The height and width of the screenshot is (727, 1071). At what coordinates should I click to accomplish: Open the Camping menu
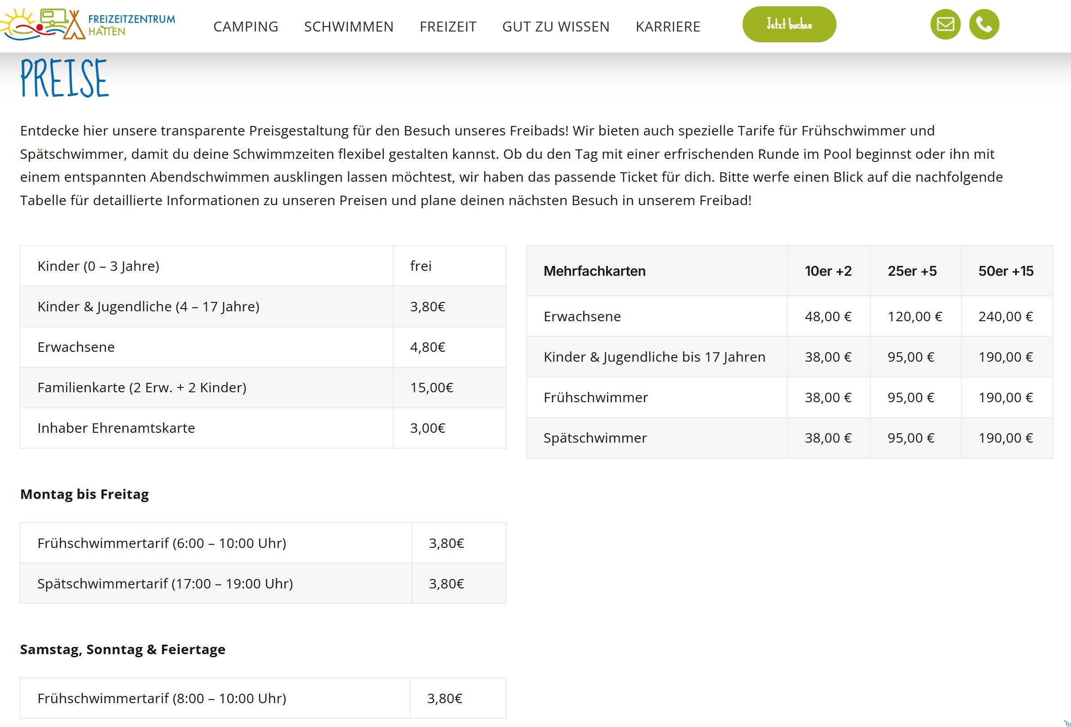(246, 27)
